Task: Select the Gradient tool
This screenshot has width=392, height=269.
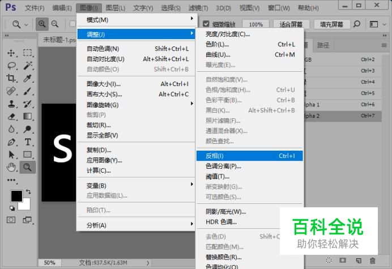Action: tap(28, 116)
